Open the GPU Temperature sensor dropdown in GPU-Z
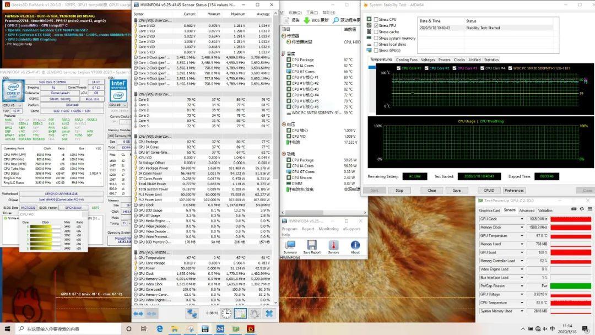The width and height of the screenshot is (595, 335). [x=522, y=236]
